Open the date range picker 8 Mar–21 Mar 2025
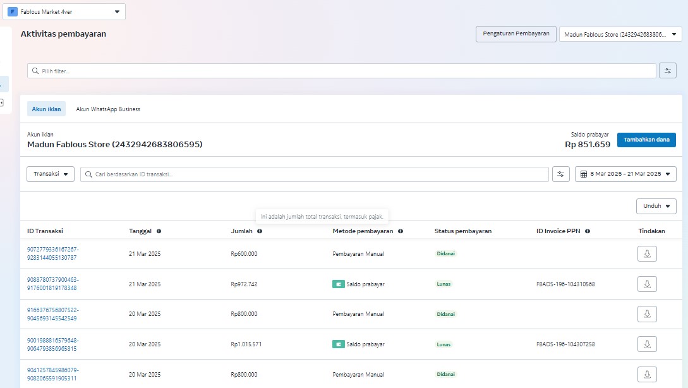Screen dimensions: 688x388 [625, 174]
